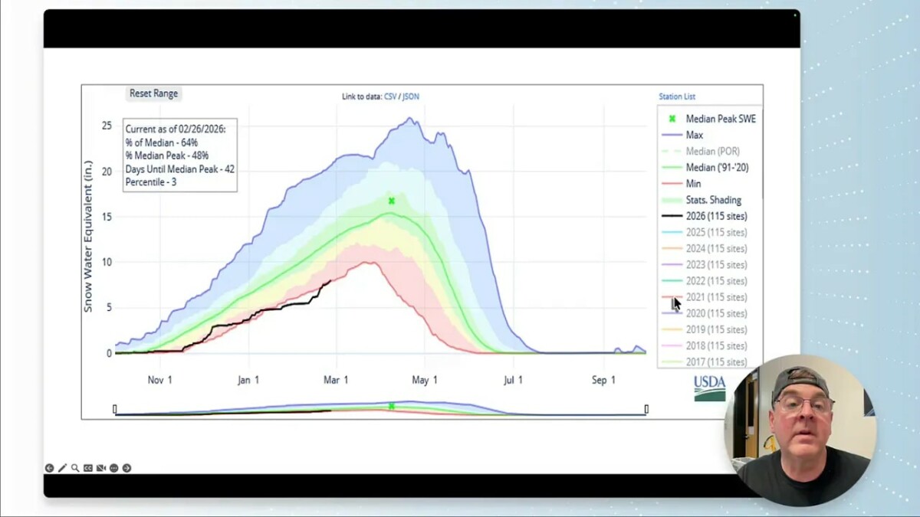Open the CSV data link
Image resolution: width=920 pixels, height=517 pixels.
pyautogui.click(x=390, y=97)
